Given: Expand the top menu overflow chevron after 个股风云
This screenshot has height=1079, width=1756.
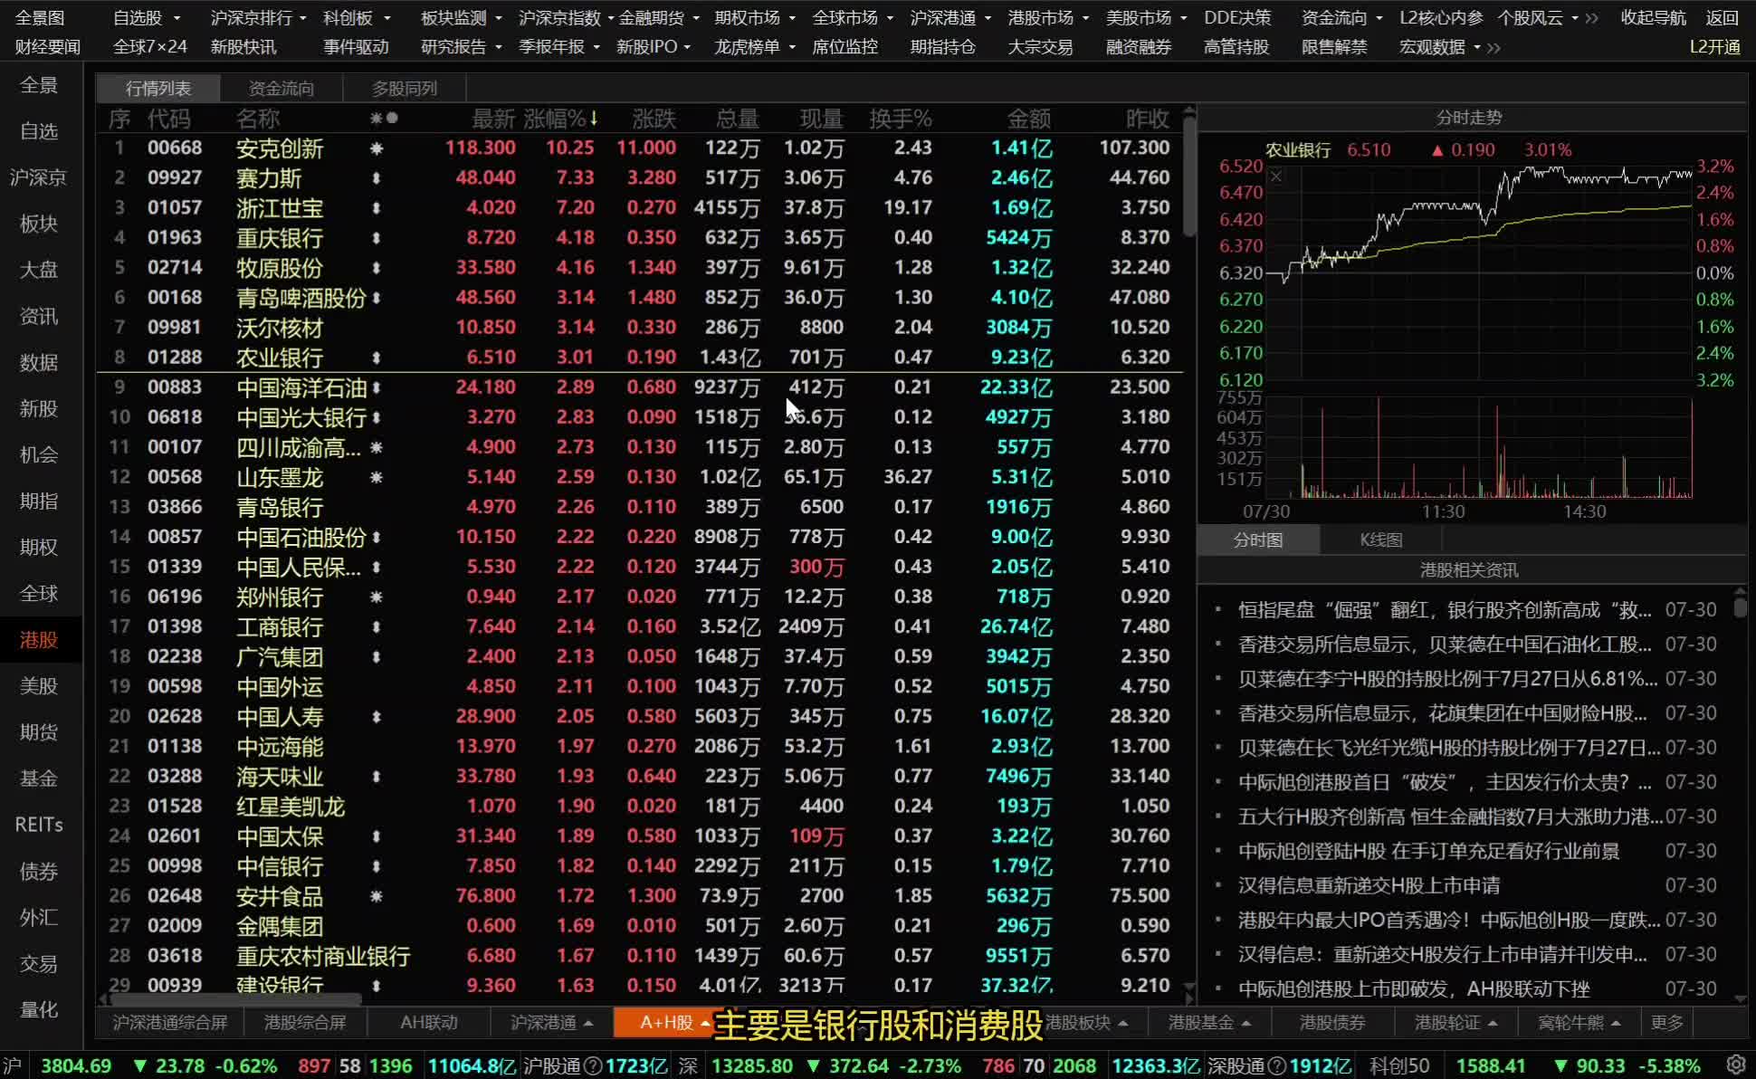Looking at the screenshot, I should 1591,18.
